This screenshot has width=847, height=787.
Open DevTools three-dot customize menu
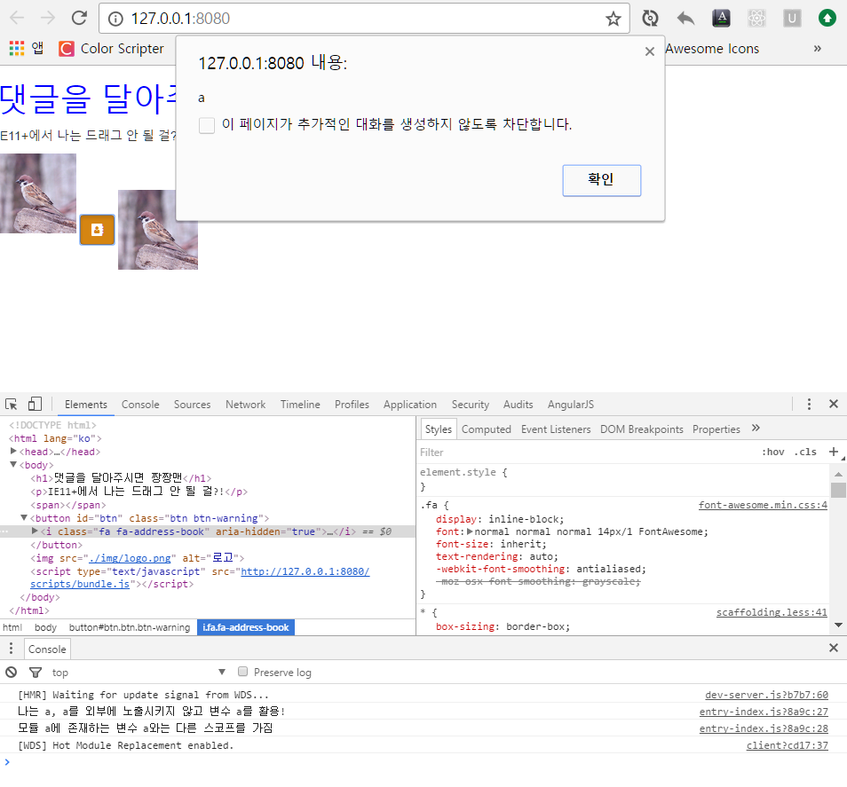click(x=809, y=405)
